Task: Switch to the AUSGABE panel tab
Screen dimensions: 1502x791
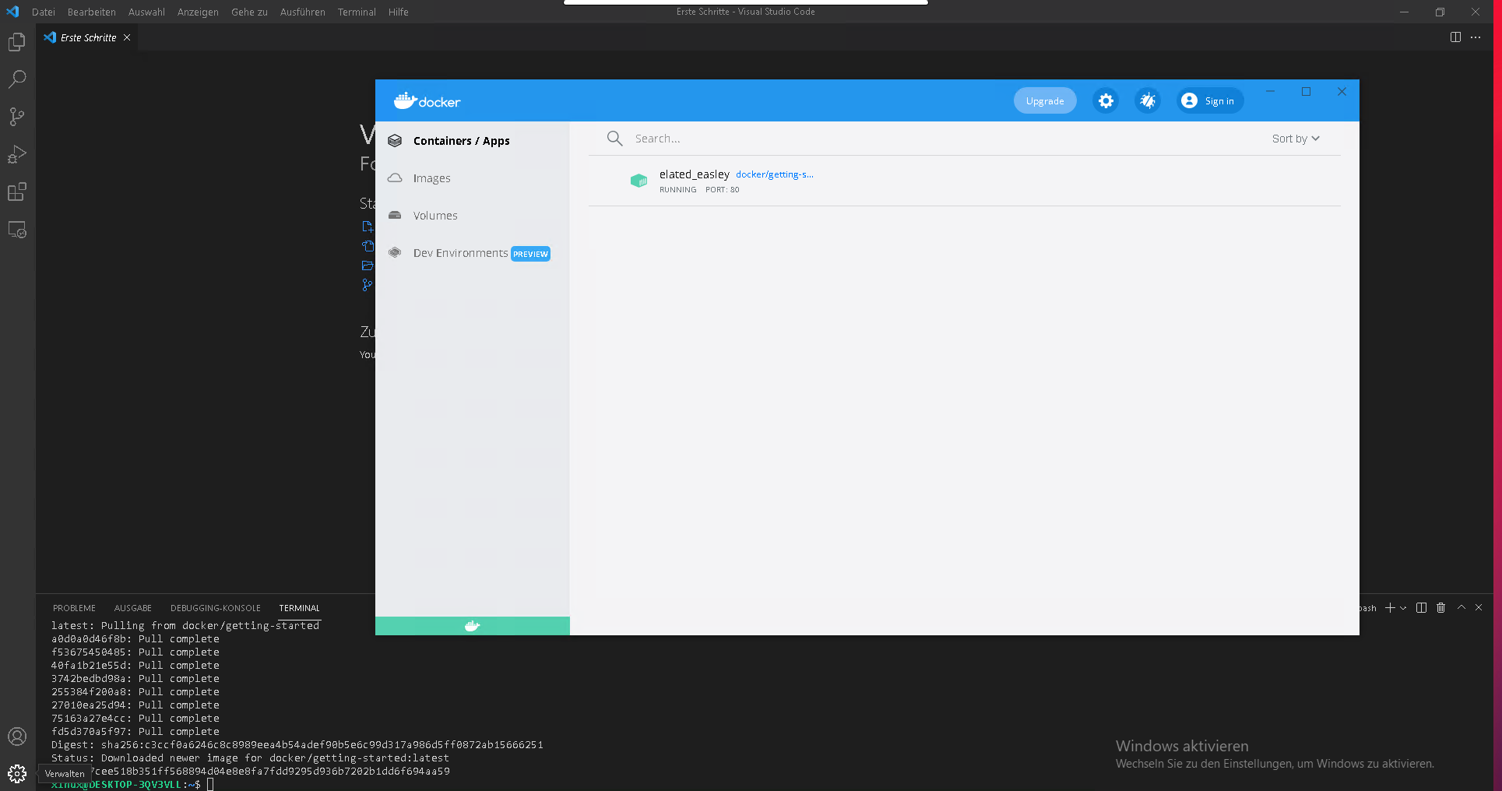Action: pyautogui.click(x=133, y=608)
